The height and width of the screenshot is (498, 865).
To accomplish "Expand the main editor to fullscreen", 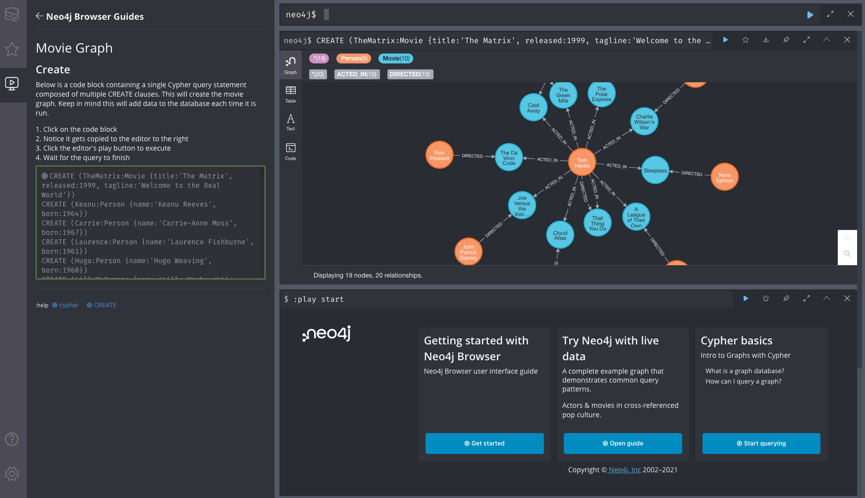I will pos(830,14).
